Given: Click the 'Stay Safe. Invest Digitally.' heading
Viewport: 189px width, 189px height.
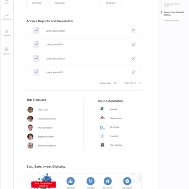Looking at the screenshot, I should tap(46, 167).
